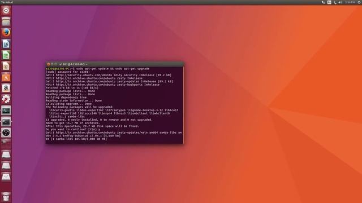The image size is (362, 203).
Task: Show the clock calendar menu
Action: tap(350, 2)
